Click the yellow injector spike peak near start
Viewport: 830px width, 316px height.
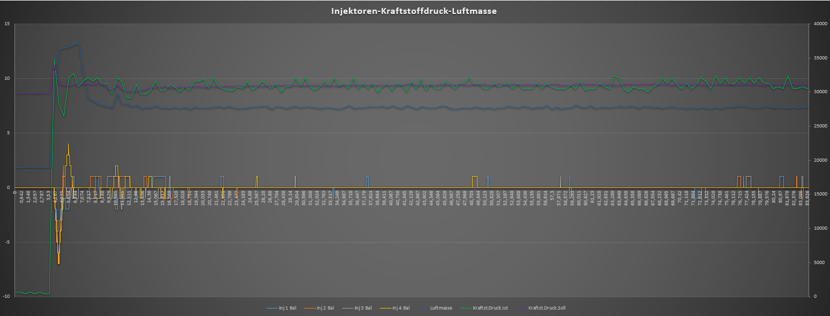[x=68, y=144]
